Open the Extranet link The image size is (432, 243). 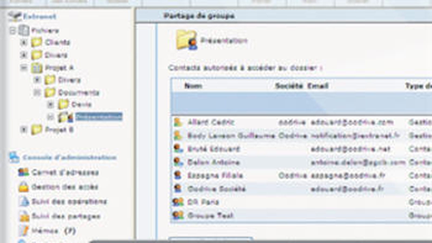(40, 16)
